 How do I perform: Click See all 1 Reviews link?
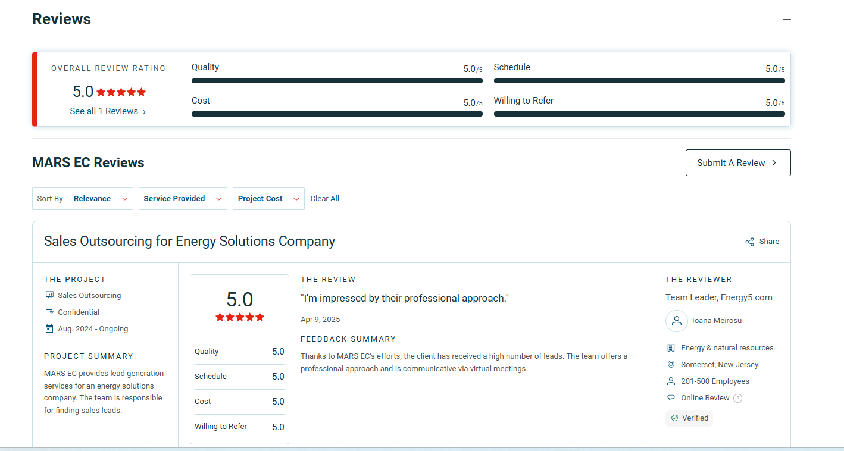[108, 111]
